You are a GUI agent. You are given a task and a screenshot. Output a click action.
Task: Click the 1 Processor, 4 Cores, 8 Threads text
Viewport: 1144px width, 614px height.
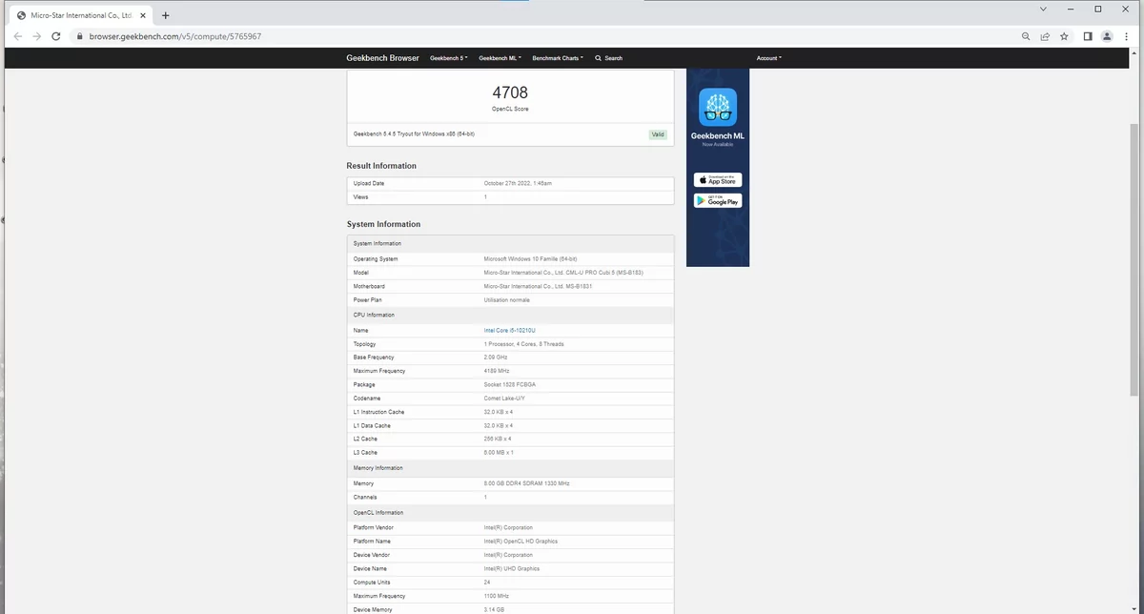point(523,344)
